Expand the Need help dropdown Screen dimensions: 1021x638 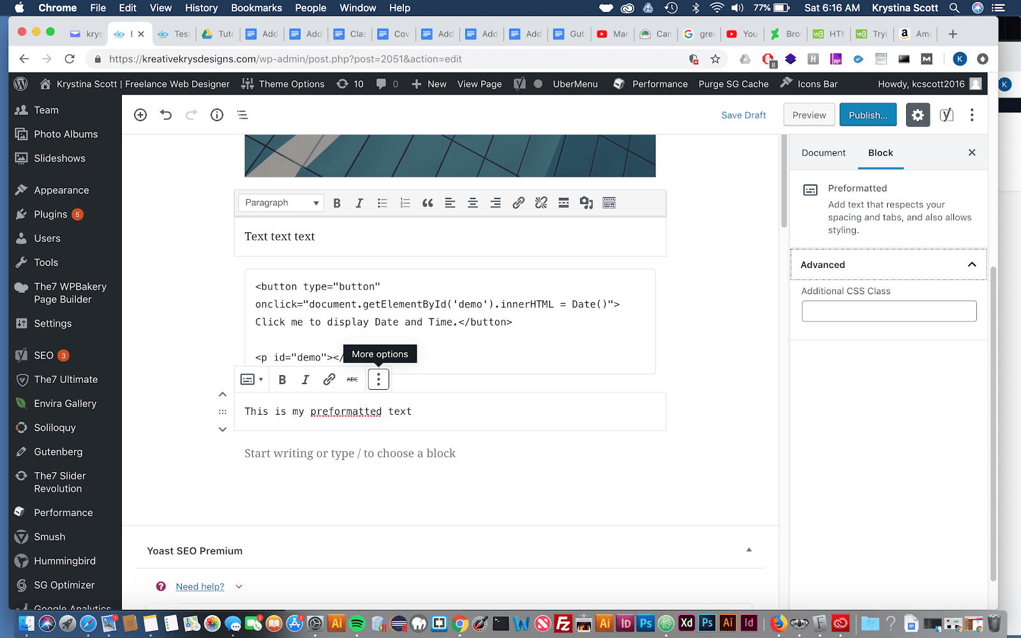[239, 586]
